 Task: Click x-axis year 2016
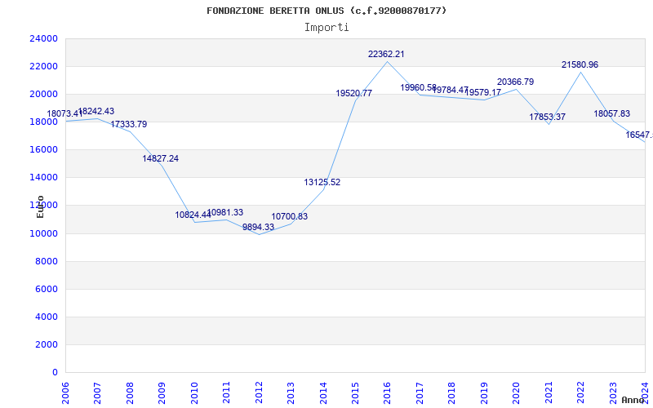(x=387, y=393)
